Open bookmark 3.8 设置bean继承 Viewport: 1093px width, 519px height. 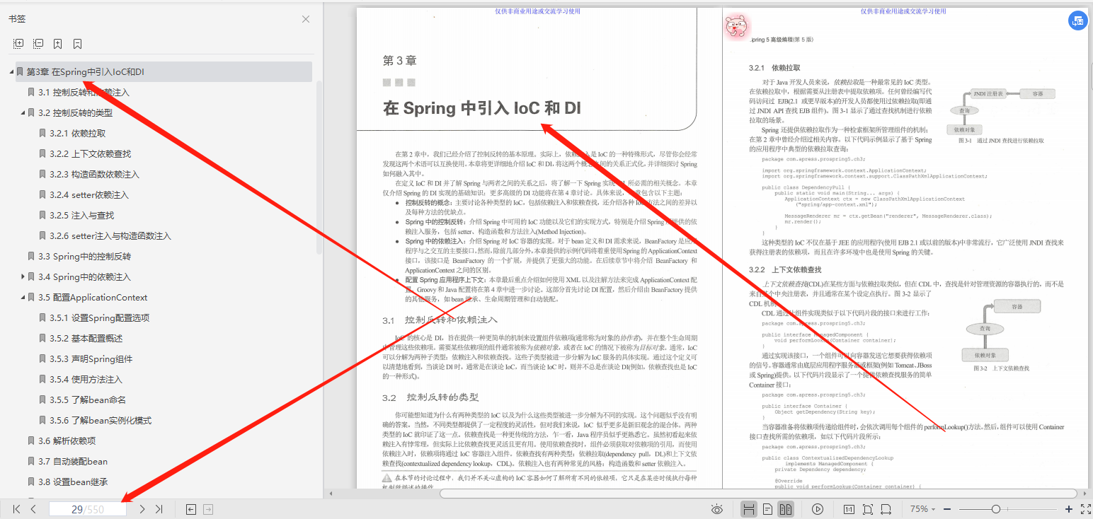click(73, 482)
